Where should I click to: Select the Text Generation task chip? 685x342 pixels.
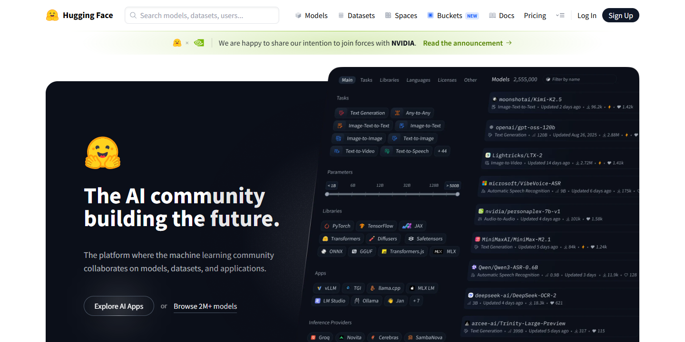[x=362, y=113]
